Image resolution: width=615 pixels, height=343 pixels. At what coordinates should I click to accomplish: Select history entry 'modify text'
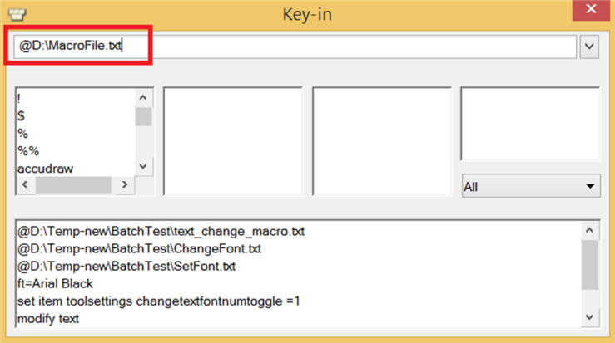tap(47, 319)
